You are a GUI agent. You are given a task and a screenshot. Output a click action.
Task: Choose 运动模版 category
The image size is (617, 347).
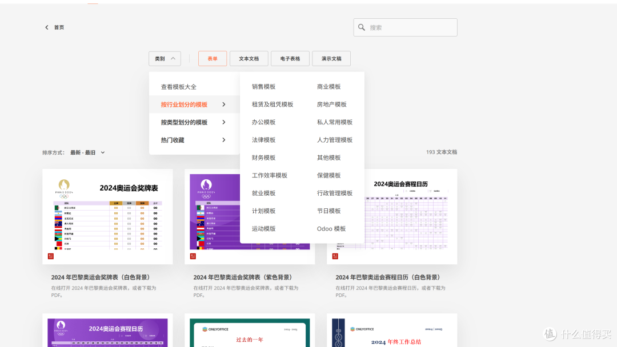pyautogui.click(x=263, y=229)
